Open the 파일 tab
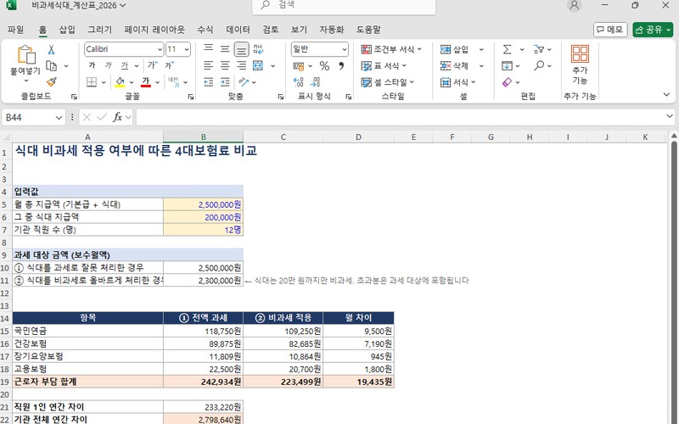 [x=16, y=30]
